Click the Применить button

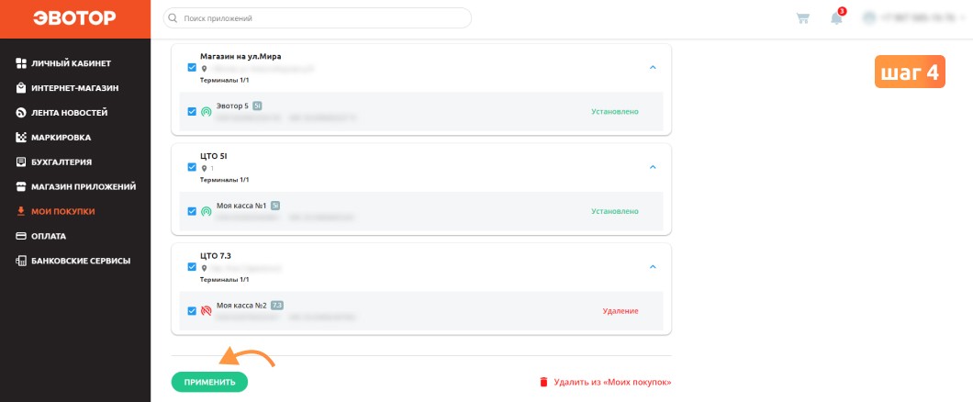click(x=209, y=382)
